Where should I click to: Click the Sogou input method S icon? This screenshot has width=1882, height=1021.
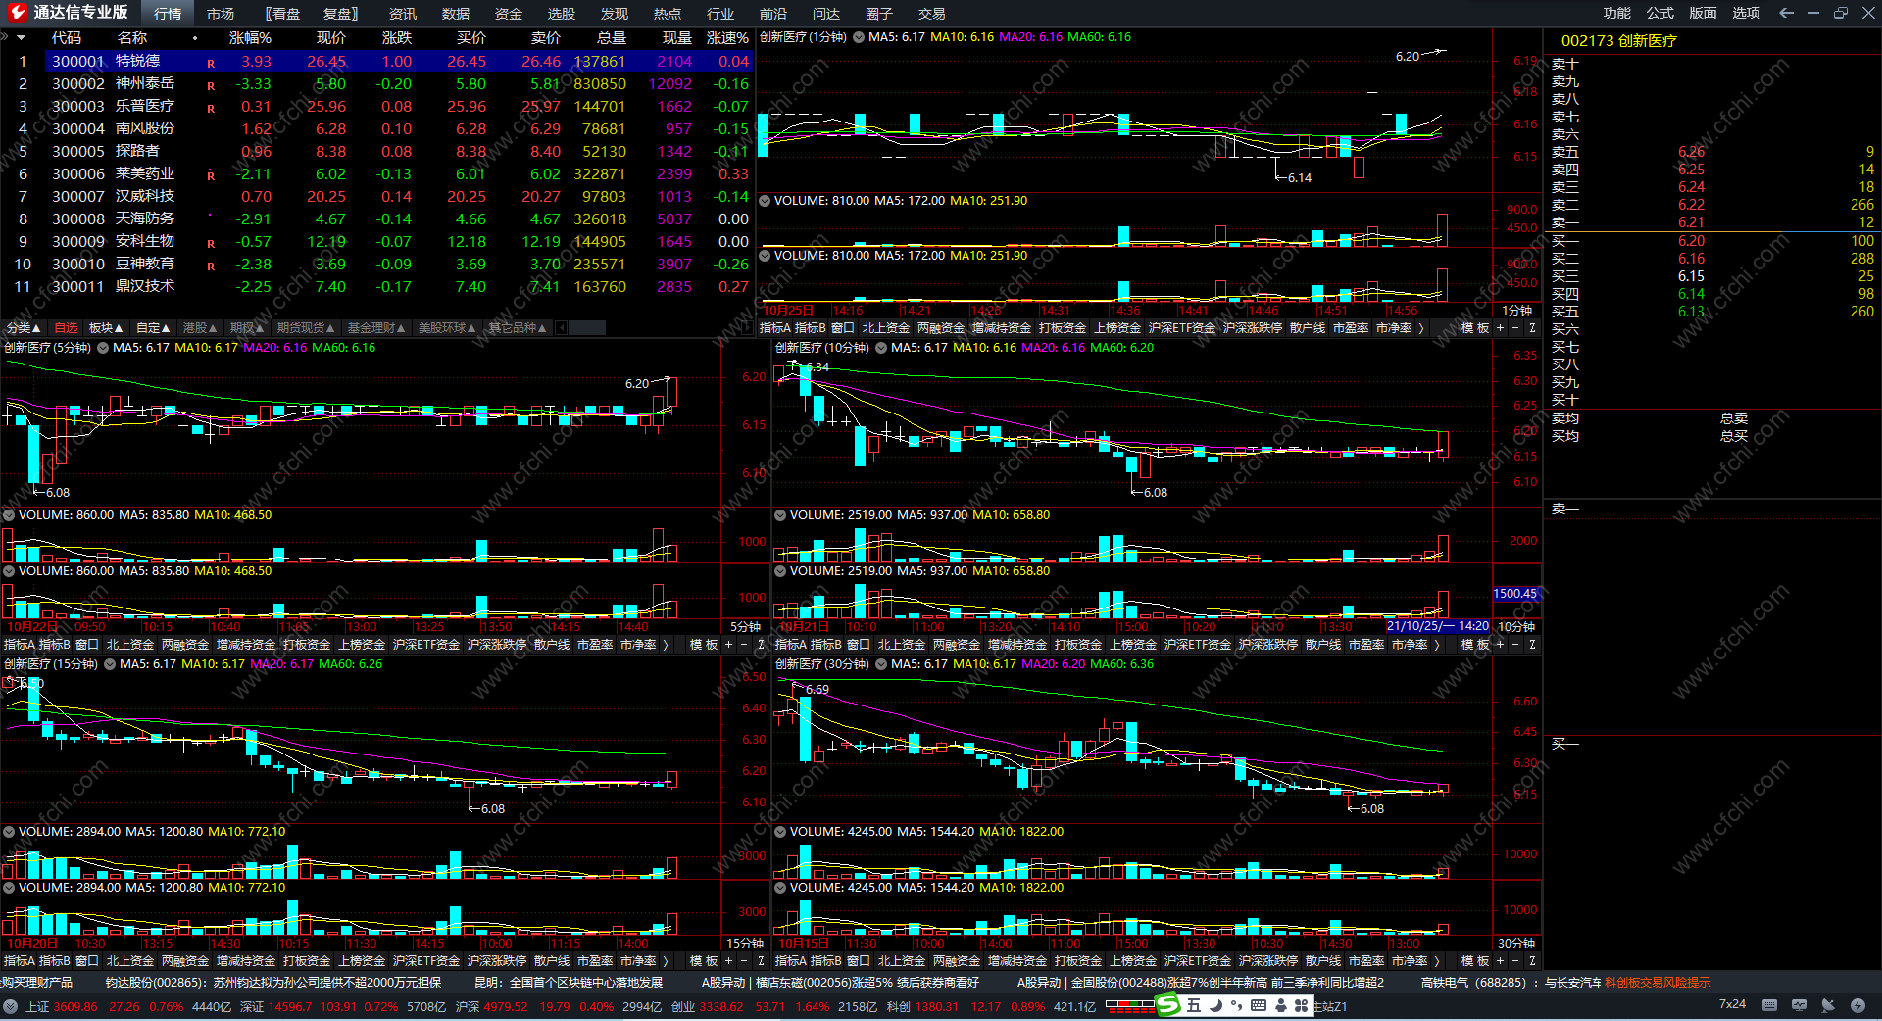1168,1005
